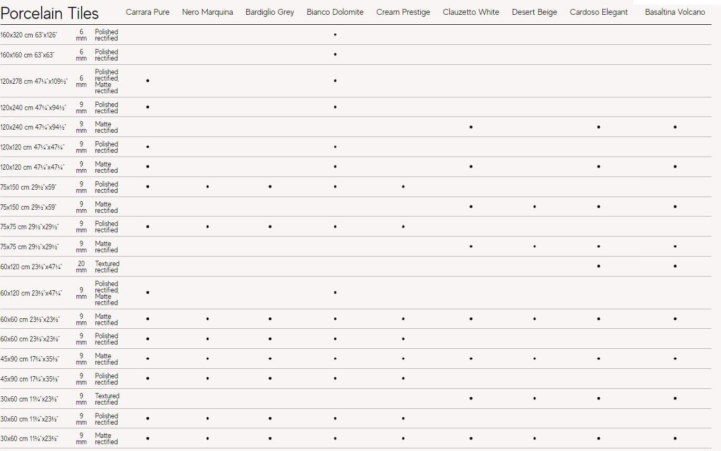Click the 75x150 cm label of the Matte row
This screenshot has width=721, height=451.
tap(28, 207)
